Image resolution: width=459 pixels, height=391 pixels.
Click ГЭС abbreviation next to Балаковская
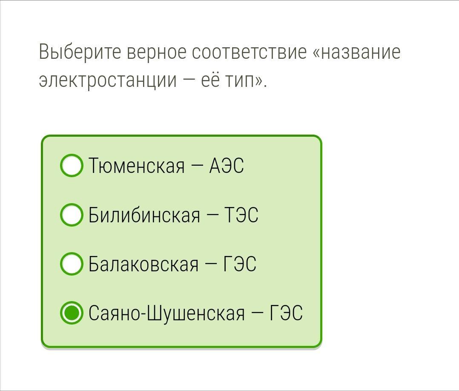(240, 264)
